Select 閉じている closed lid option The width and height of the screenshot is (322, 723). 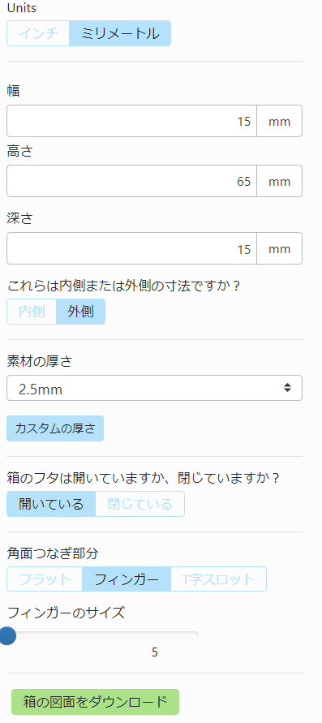[x=140, y=504]
